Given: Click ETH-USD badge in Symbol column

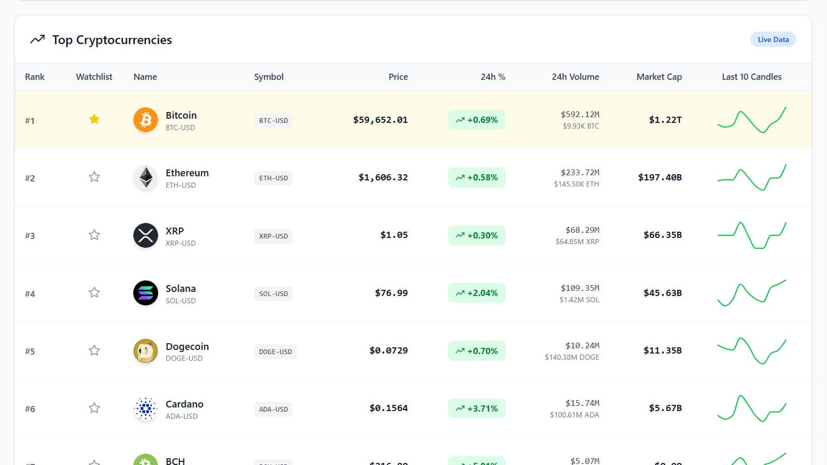Looking at the screenshot, I should tap(273, 178).
